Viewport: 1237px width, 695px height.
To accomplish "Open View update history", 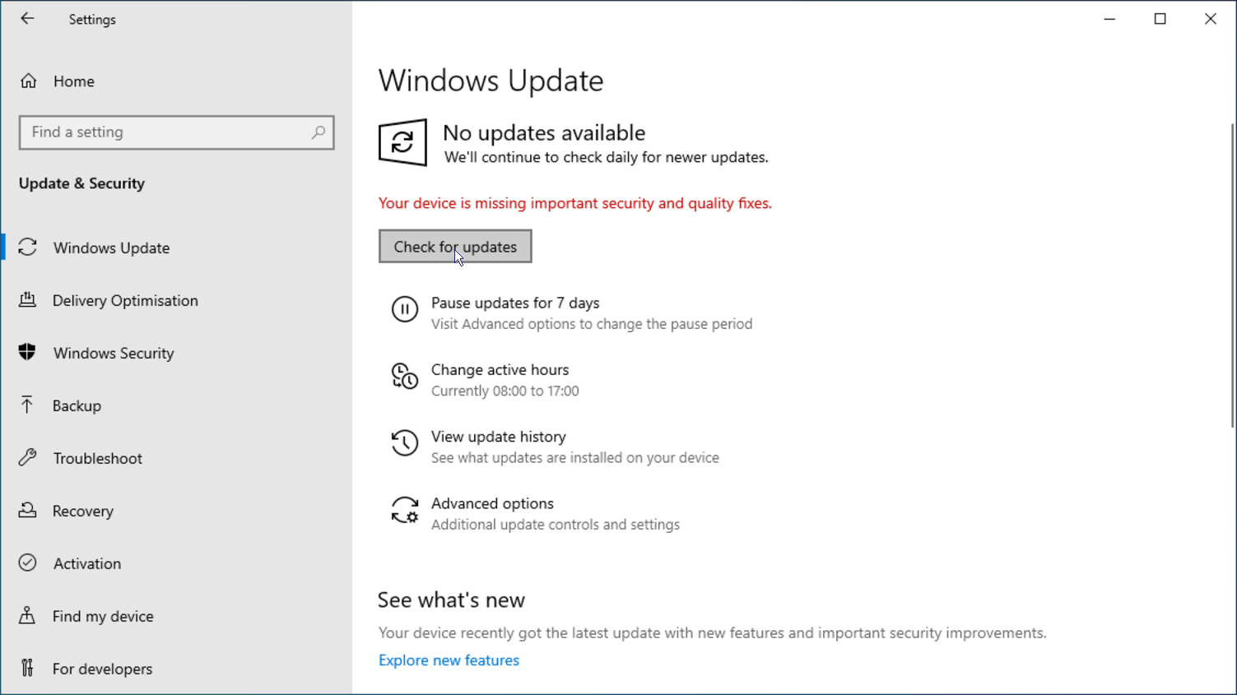I will click(x=498, y=436).
